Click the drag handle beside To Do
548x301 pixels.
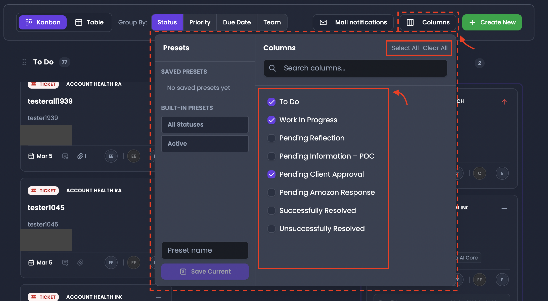(24, 62)
